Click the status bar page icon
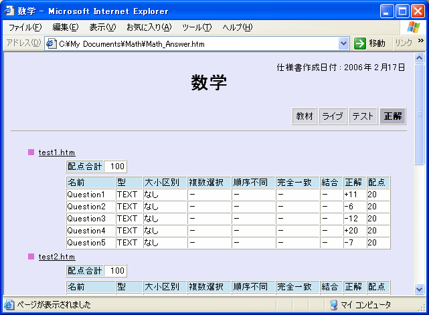The image size is (429, 315). pyautogui.click(x=9, y=305)
